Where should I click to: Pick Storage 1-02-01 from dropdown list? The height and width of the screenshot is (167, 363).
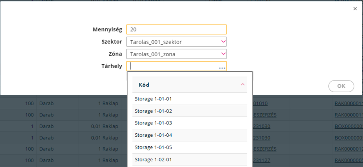(190, 160)
